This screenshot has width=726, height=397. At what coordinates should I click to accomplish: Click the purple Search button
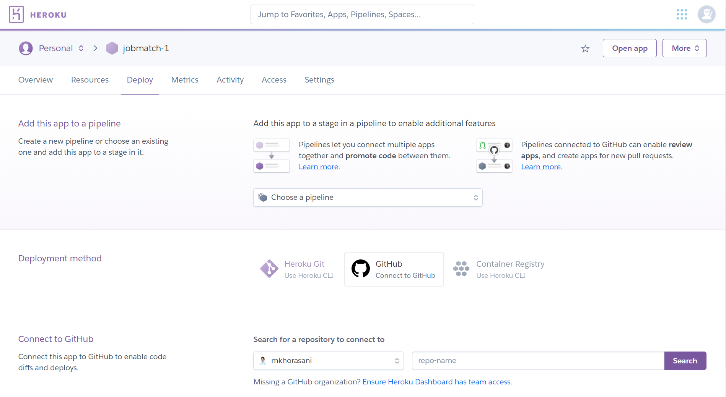coord(685,361)
